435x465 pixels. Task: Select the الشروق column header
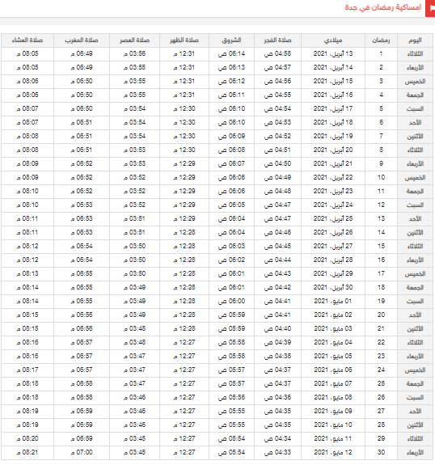pyautogui.click(x=231, y=40)
